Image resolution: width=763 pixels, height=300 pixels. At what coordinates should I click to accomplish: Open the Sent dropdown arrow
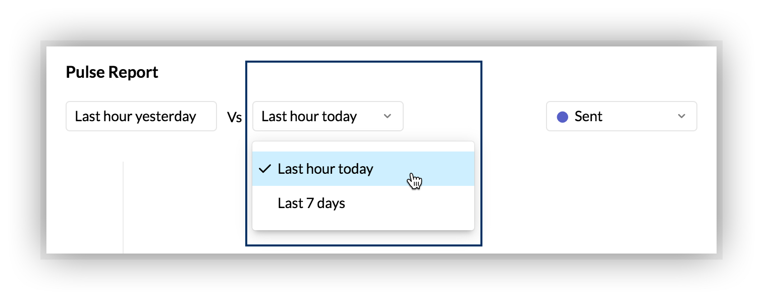681,116
